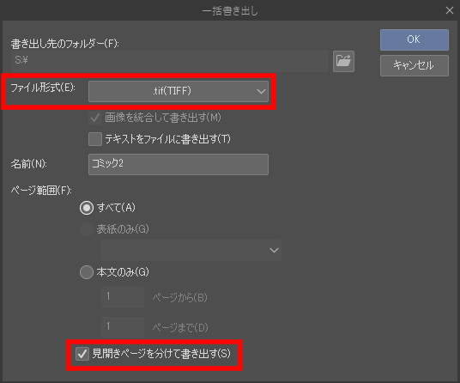Viewport: 460px width, 383px height.
Task: Click the 一括書き出し title bar
Action: point(230,10)
